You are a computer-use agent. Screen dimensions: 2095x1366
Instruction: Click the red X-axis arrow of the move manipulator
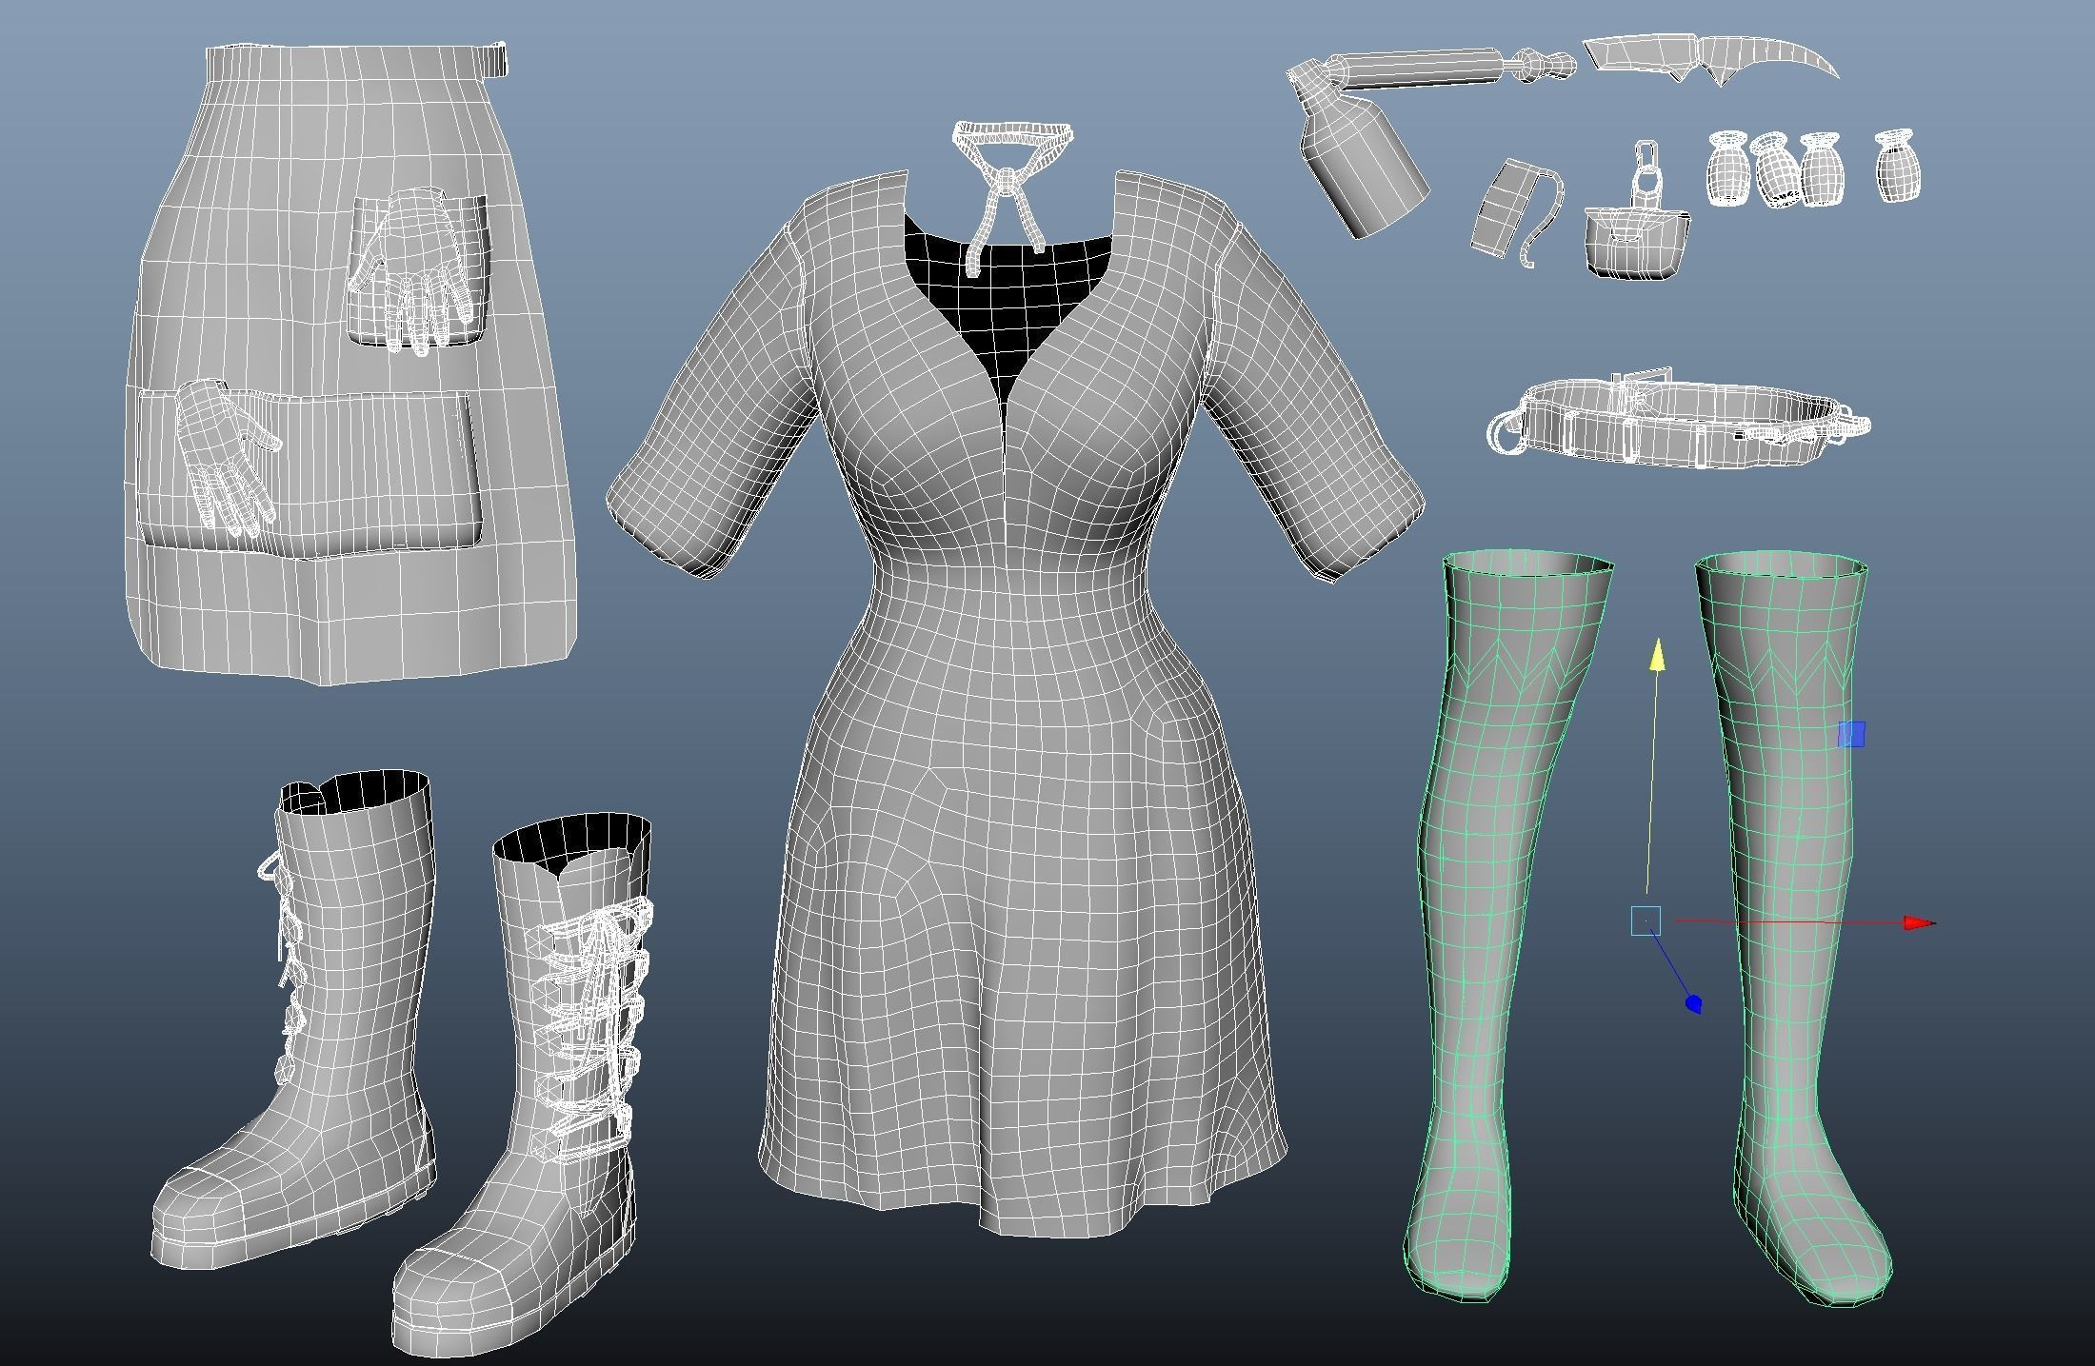tap(1920, 922)
